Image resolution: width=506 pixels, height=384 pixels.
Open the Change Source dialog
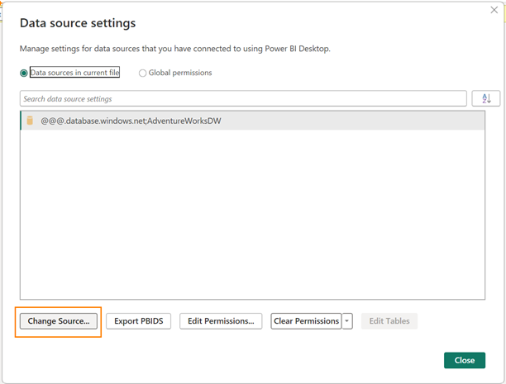(x=59, y=321)
